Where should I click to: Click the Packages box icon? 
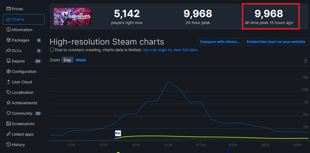coord(9,40)
